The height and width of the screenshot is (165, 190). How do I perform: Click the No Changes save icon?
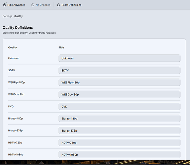point(33,5)
